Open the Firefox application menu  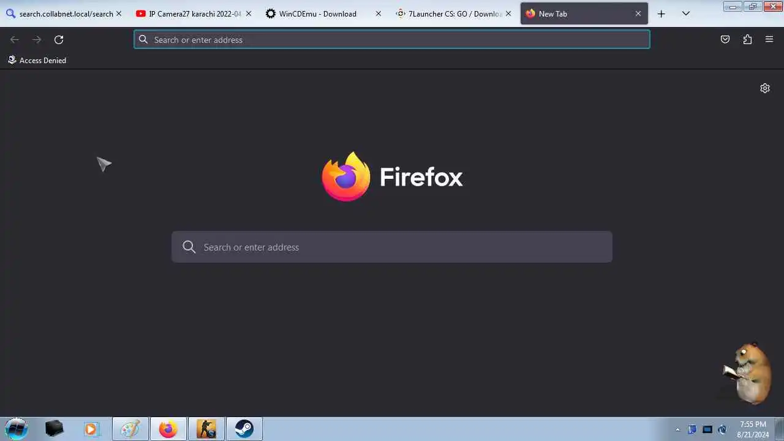tap(769, 40)
